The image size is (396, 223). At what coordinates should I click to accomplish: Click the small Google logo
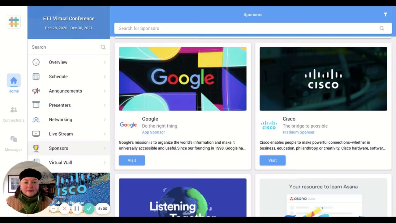click(x=128, y=125)
